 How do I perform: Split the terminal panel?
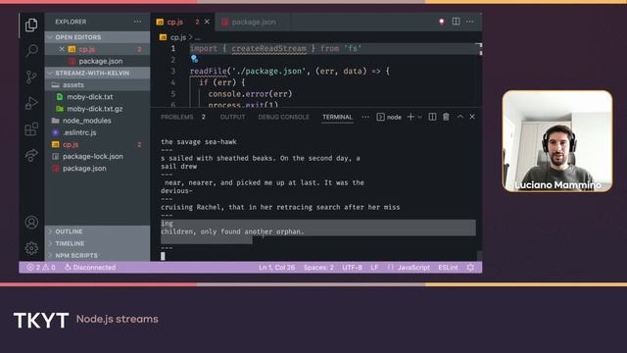[x=432, y=117]
